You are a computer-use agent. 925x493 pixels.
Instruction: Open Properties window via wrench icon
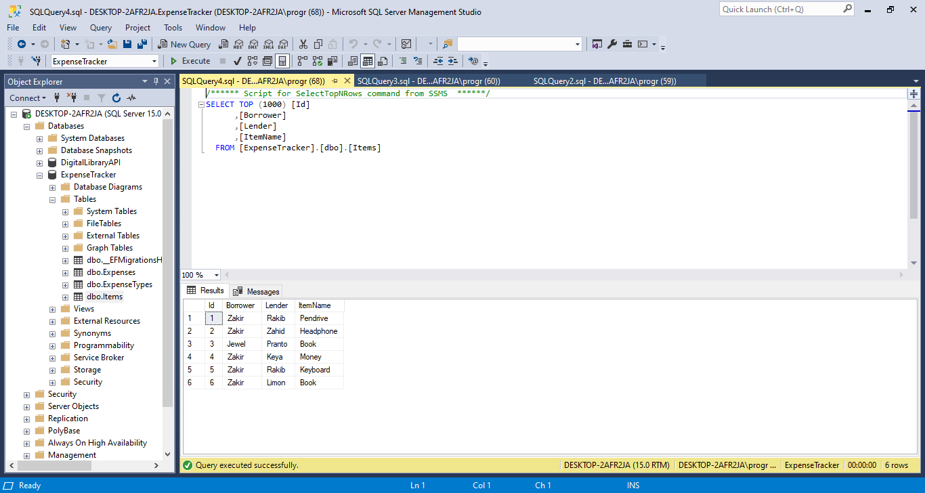[x=612, y=44]
